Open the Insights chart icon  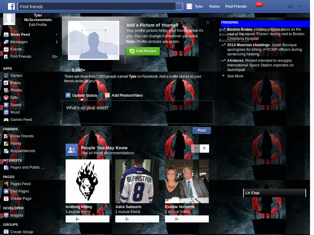6,215
